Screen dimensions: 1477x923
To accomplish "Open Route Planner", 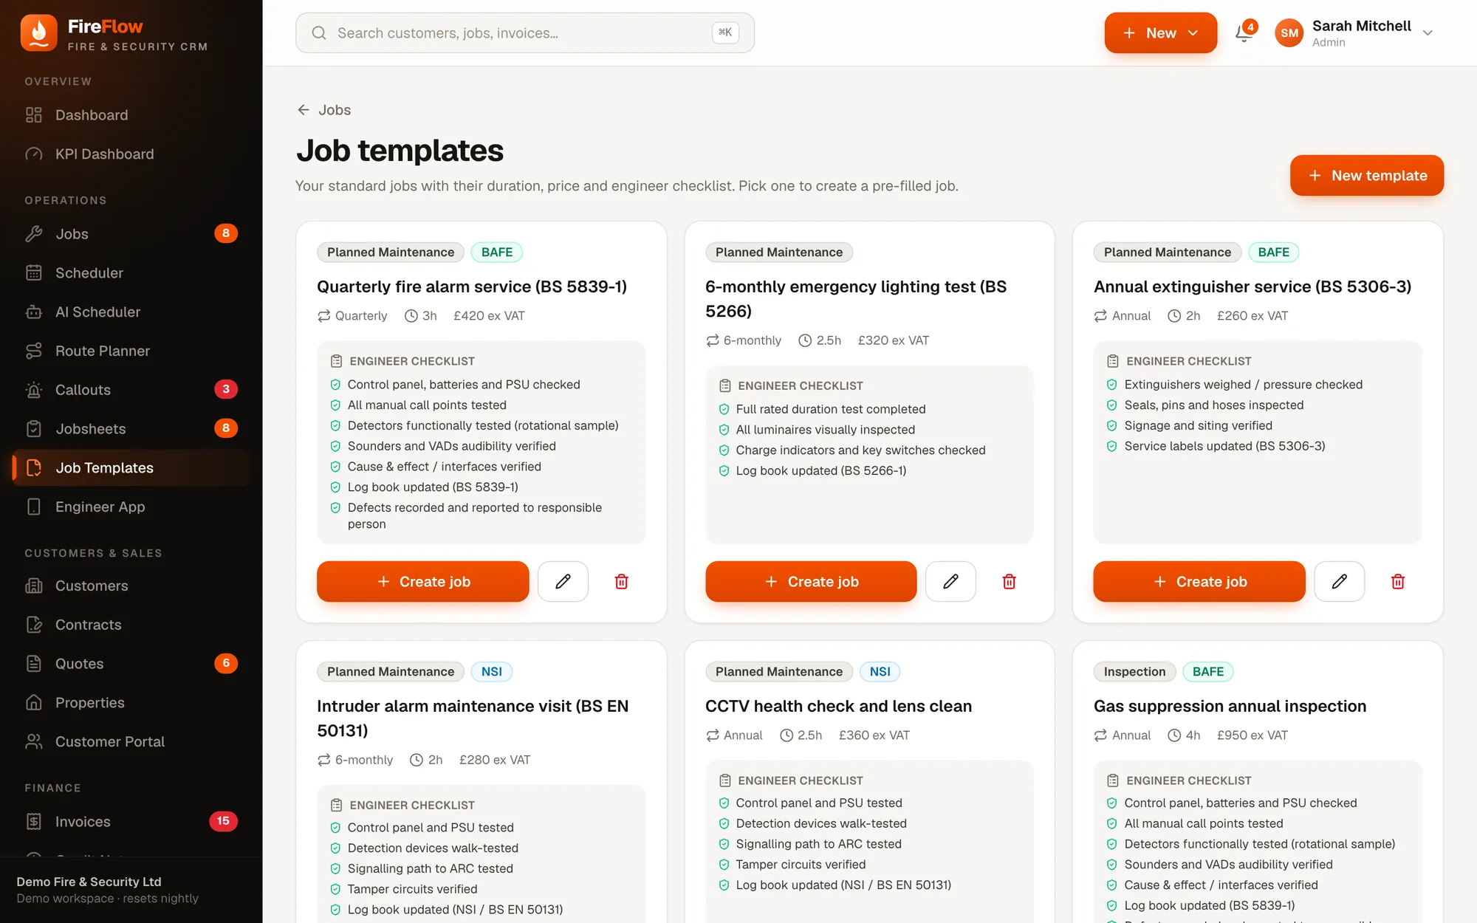I will tap(131, 351).
